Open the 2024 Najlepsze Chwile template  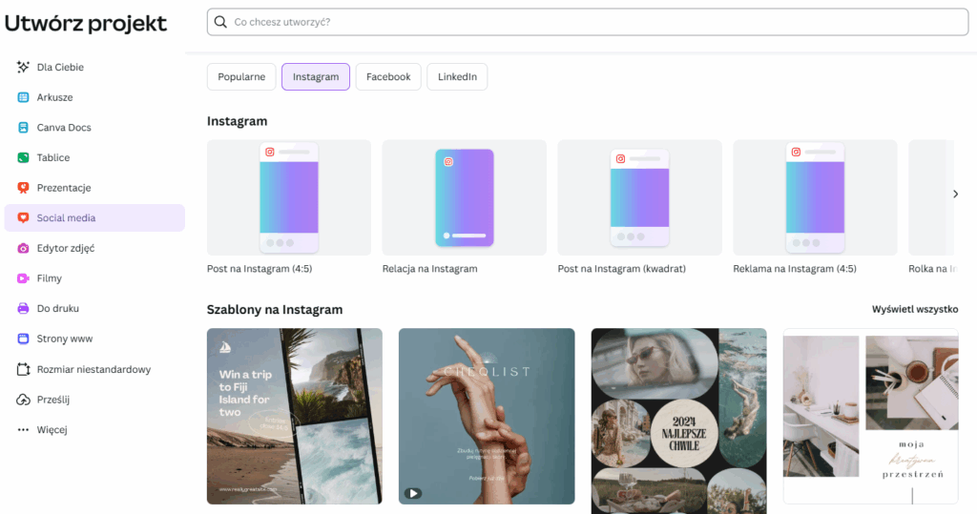click(679, 421)
